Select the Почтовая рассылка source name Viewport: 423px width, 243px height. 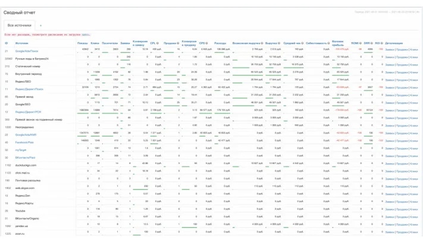click(x=28, y=181)
